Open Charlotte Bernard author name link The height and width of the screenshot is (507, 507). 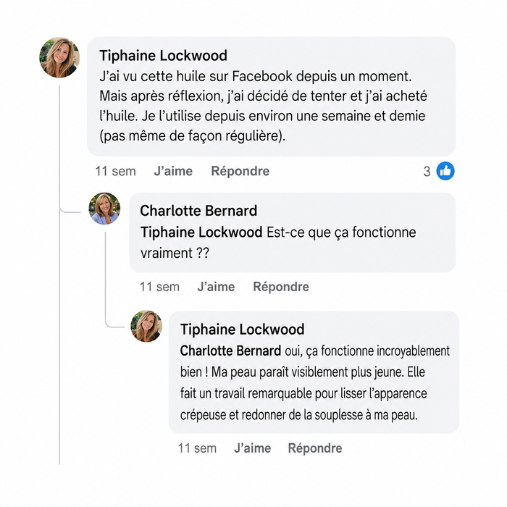198,211
